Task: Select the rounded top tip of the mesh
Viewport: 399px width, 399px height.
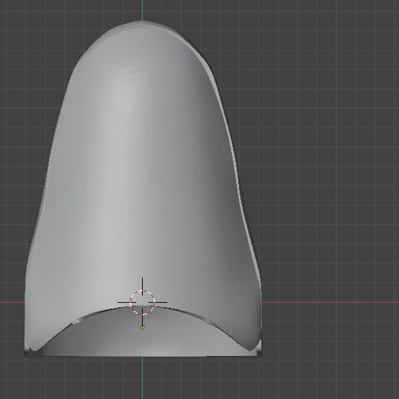Action: point(142,24)
